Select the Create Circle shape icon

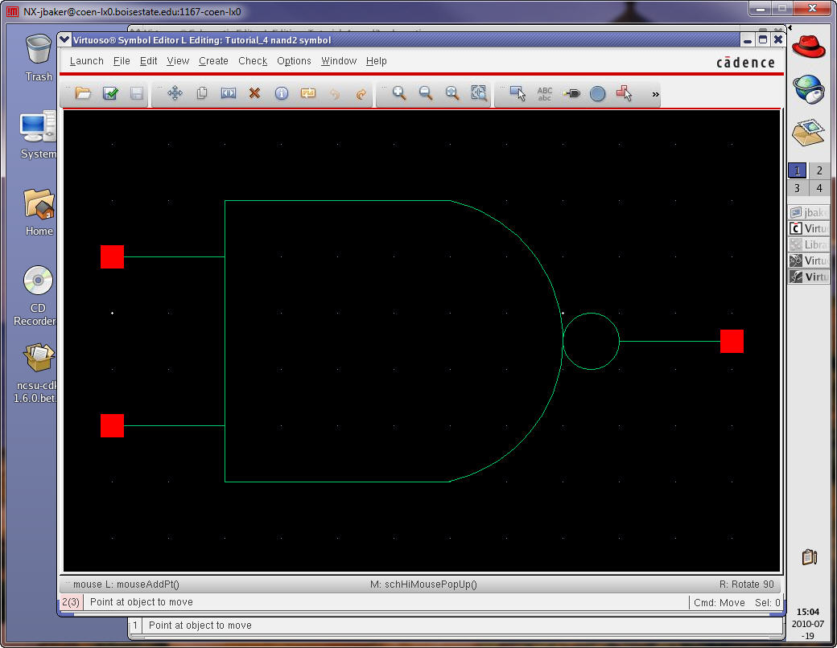tap(597, 94)
